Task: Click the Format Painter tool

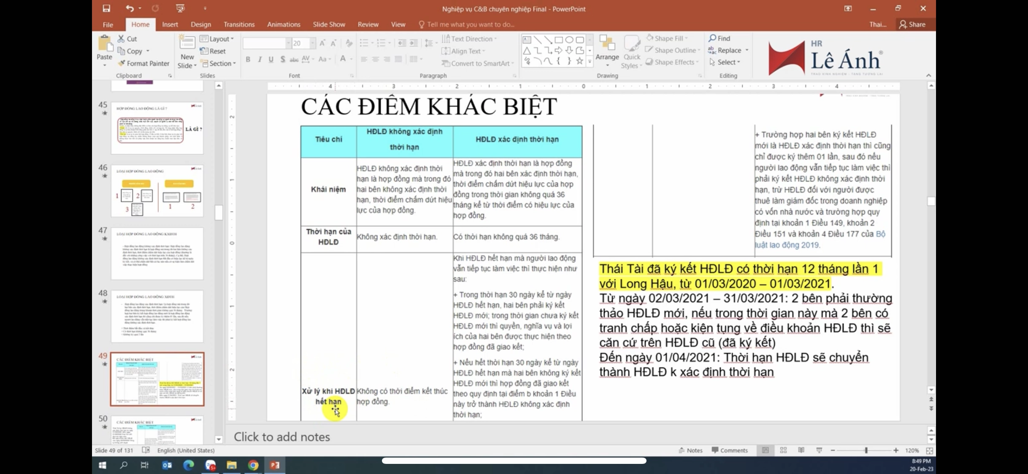Action: pos(143,63)
